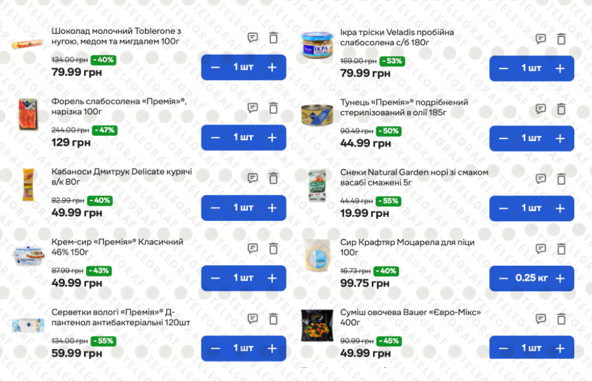Image resolution: width=592 pixels, height=381 pixels.
Task: Comment on Суміш овочева Bauer item
Action: tap(541, 319)
